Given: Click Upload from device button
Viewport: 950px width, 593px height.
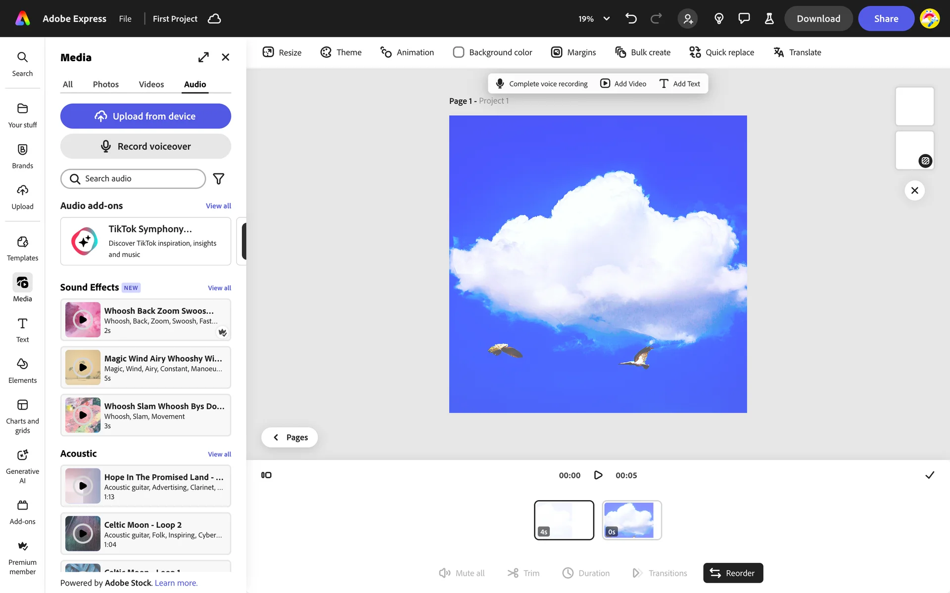Looking at the screenshot, I should point(145,116).
